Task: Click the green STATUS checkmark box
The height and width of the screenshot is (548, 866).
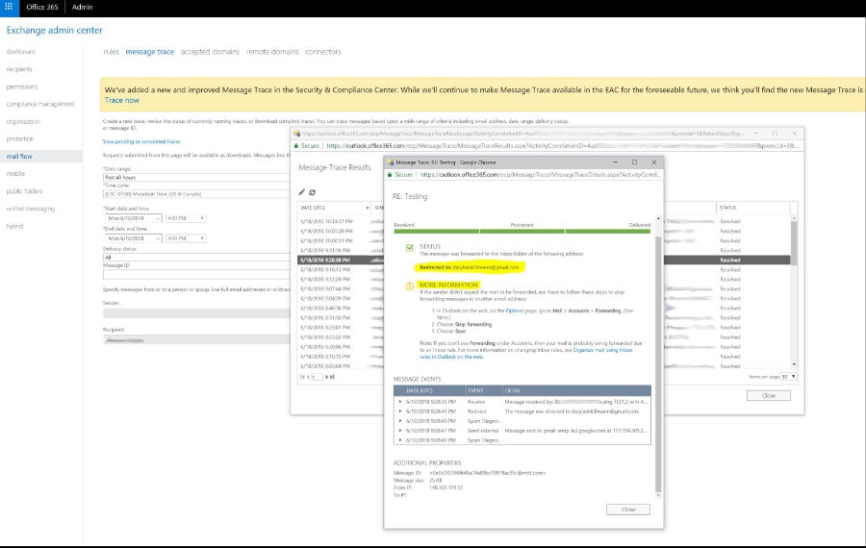Action: point(410,248)
